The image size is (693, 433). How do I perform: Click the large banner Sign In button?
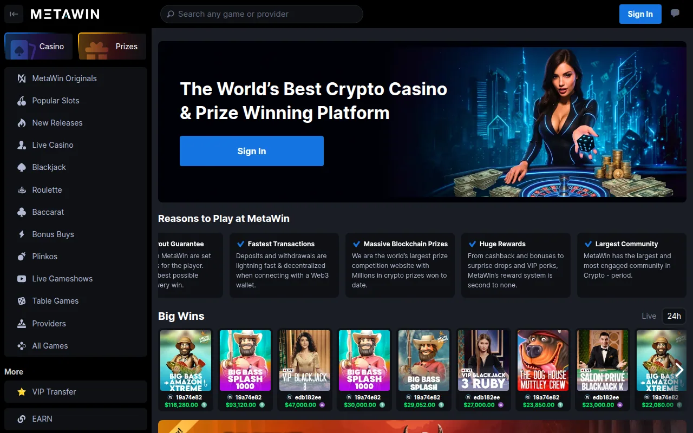pos(252,151)
